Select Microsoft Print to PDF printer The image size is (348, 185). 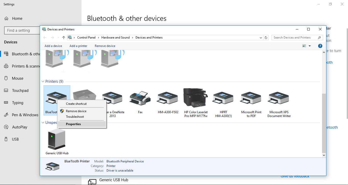tap(251, 98)
